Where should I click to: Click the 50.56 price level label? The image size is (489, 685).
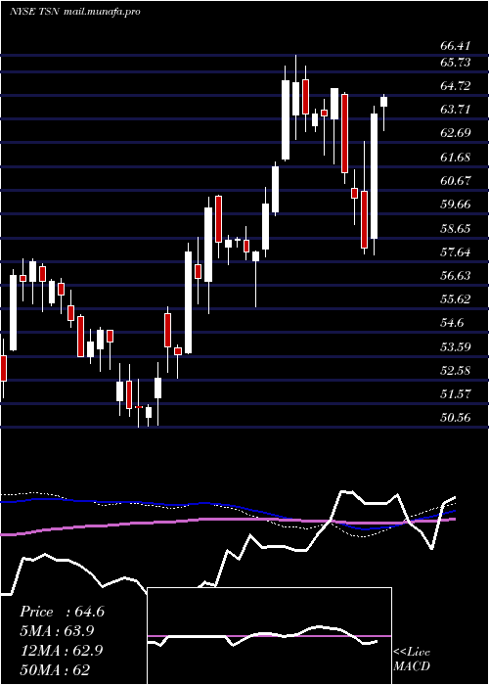pyautogui.click(x=456, y=418)
